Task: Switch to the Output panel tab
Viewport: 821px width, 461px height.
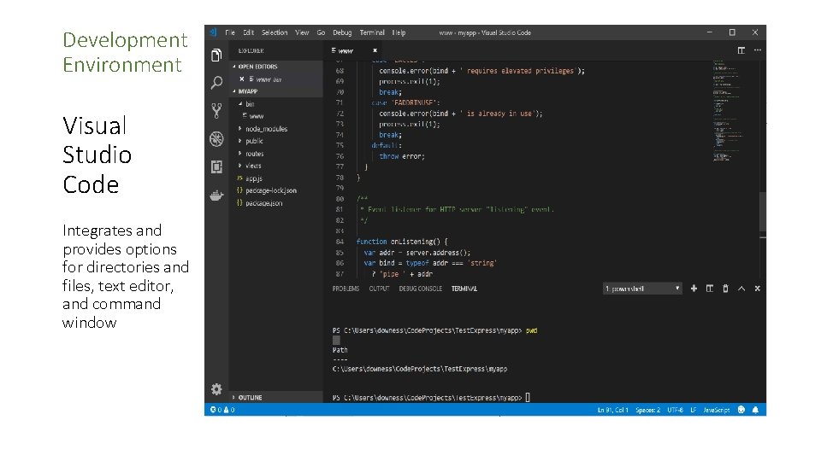Action: coord(379,289)
